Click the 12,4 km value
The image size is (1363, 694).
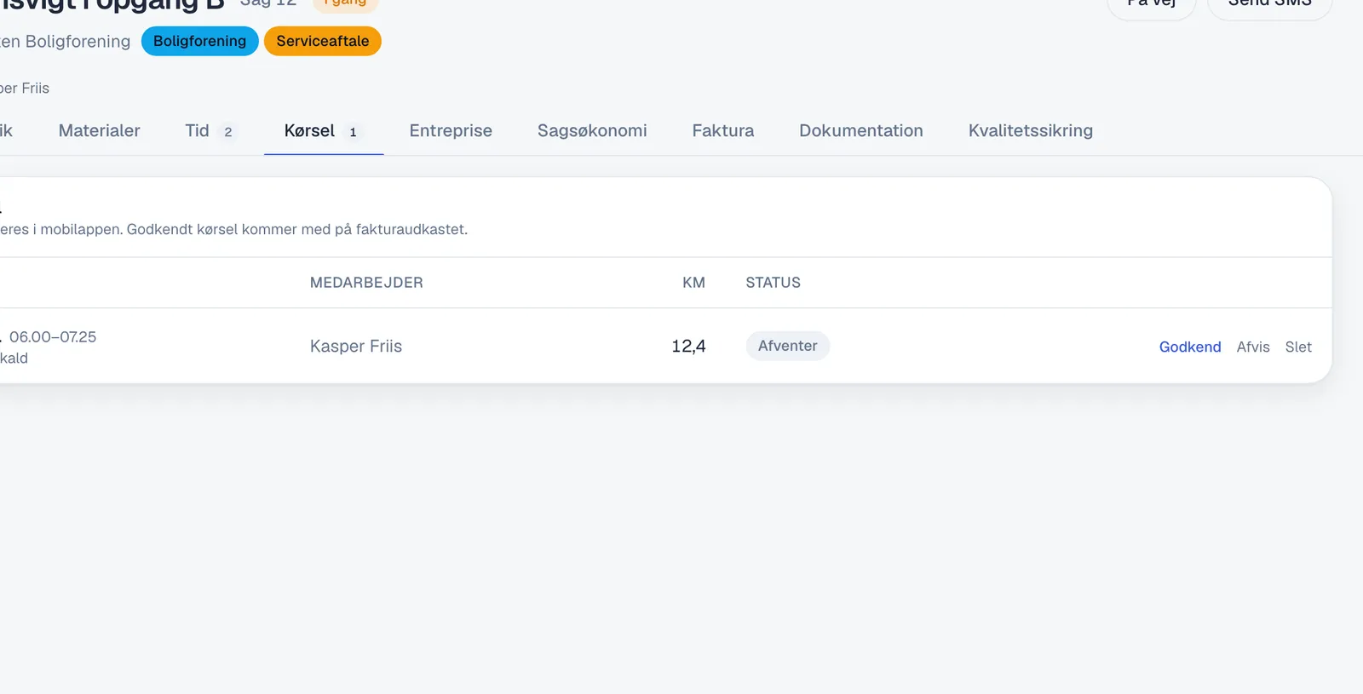tap(688, 347)
